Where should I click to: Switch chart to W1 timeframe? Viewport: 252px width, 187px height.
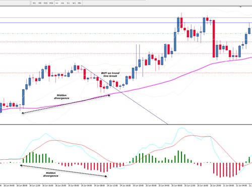(74, 3)
